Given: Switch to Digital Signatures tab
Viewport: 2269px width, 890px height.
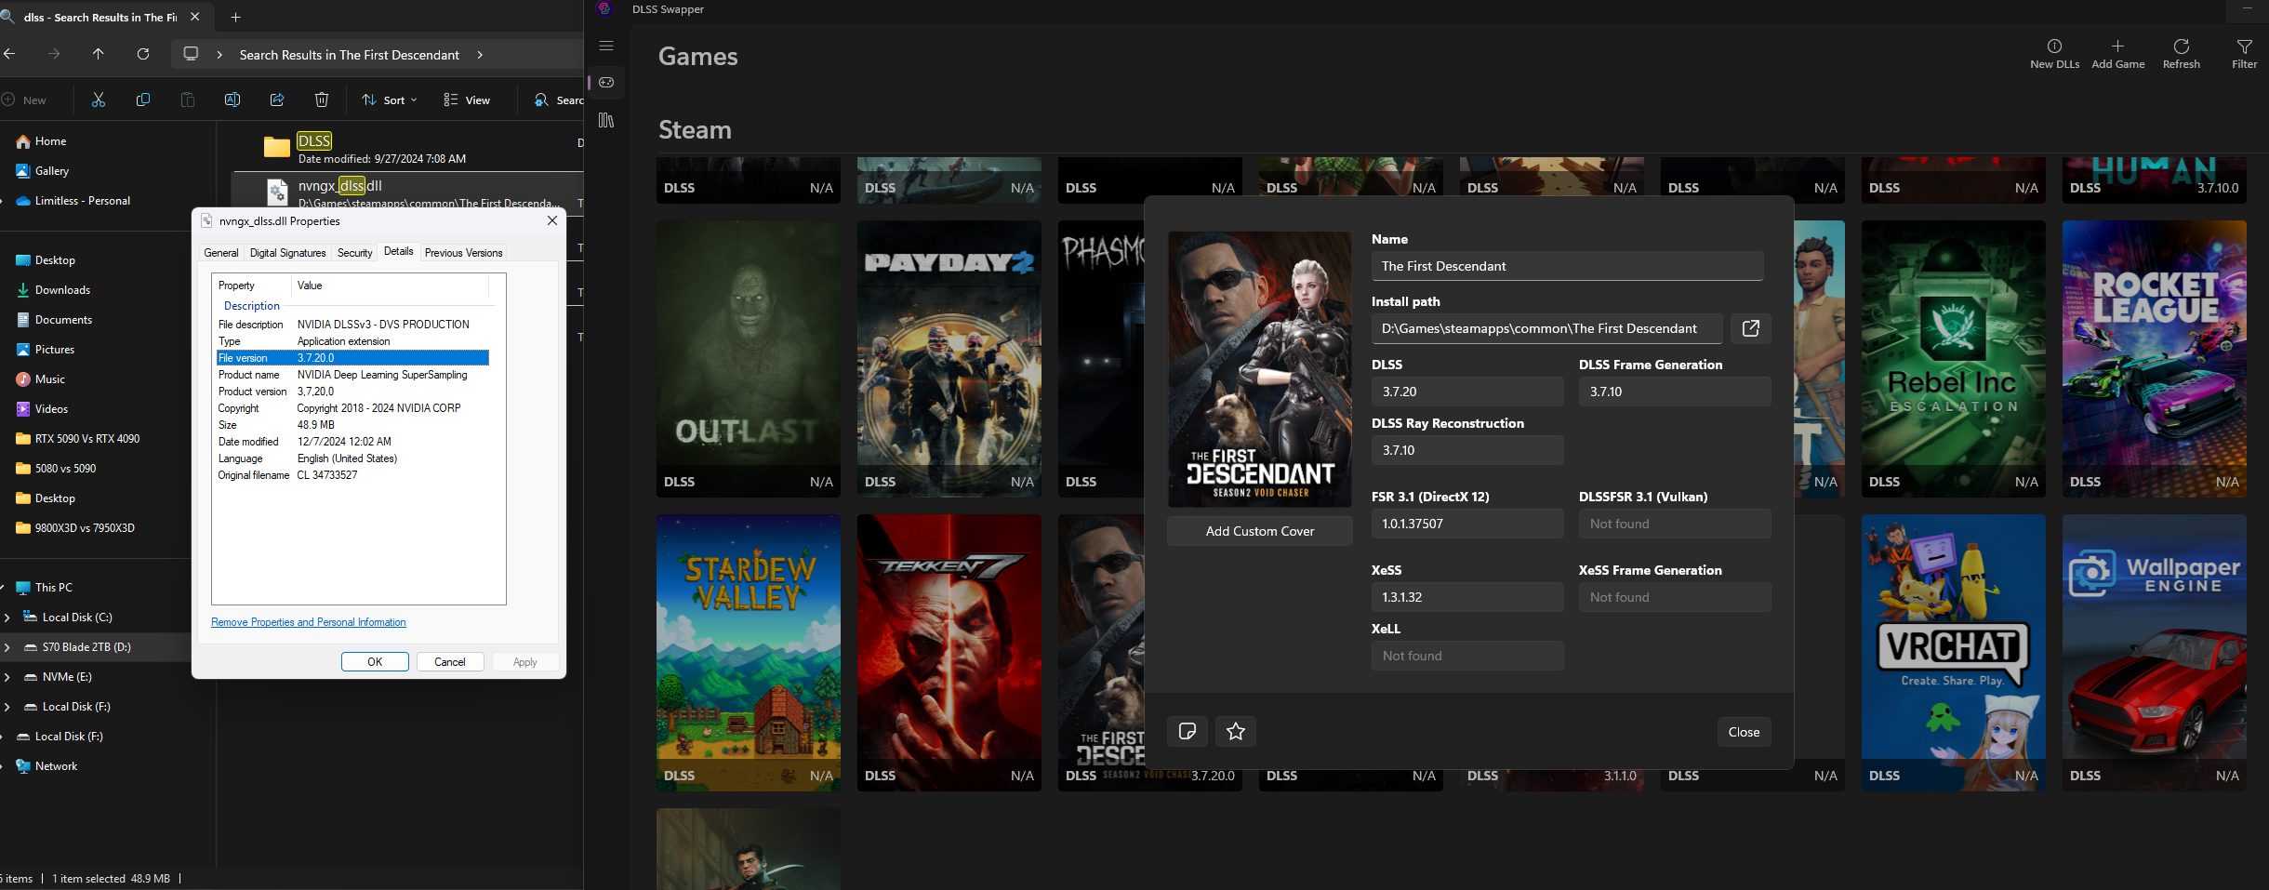Looking at the screenshot, I should 287,253.
